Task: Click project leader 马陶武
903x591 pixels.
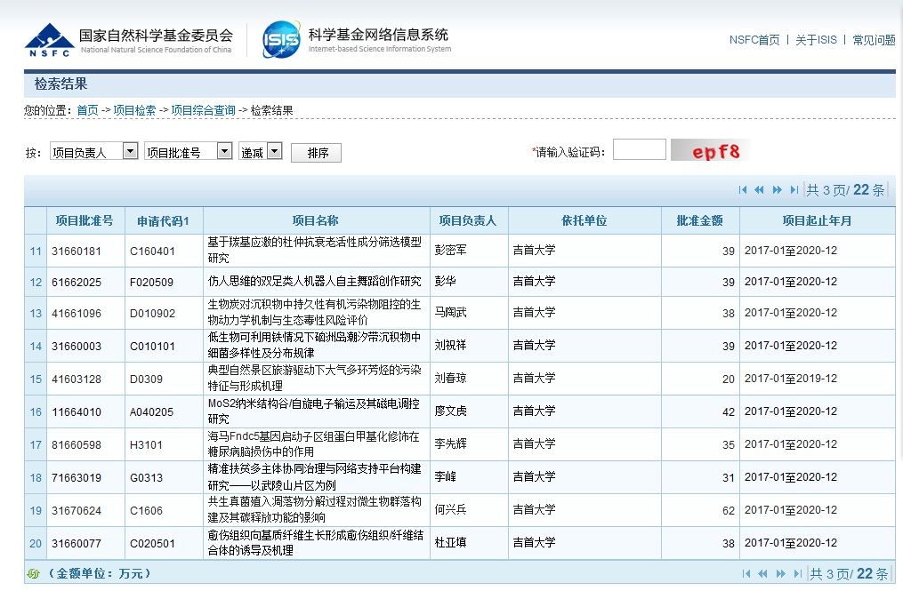Action: click(x=450, y=312)
